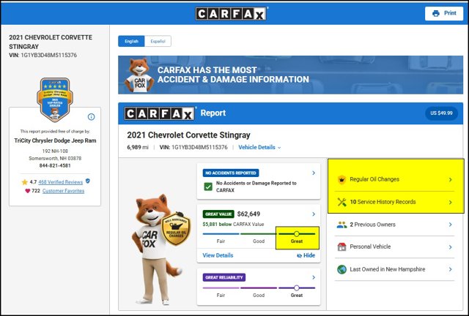469x316 pixels.
Task: Click the 192 NH-108 address line
Action: tap(55, 151)
